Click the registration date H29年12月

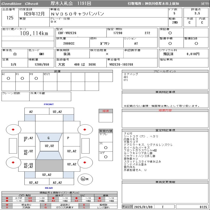click(x=34, y=14)
